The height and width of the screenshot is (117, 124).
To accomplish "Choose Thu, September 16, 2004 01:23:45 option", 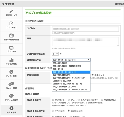I will pyautogui.click(x=71, y=90).
